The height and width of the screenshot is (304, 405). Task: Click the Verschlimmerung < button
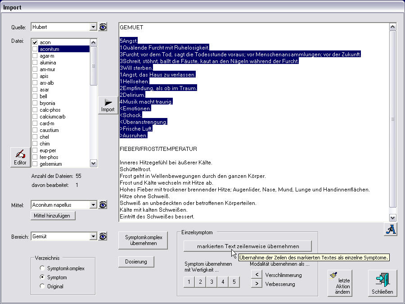click(x=256, y=275)
